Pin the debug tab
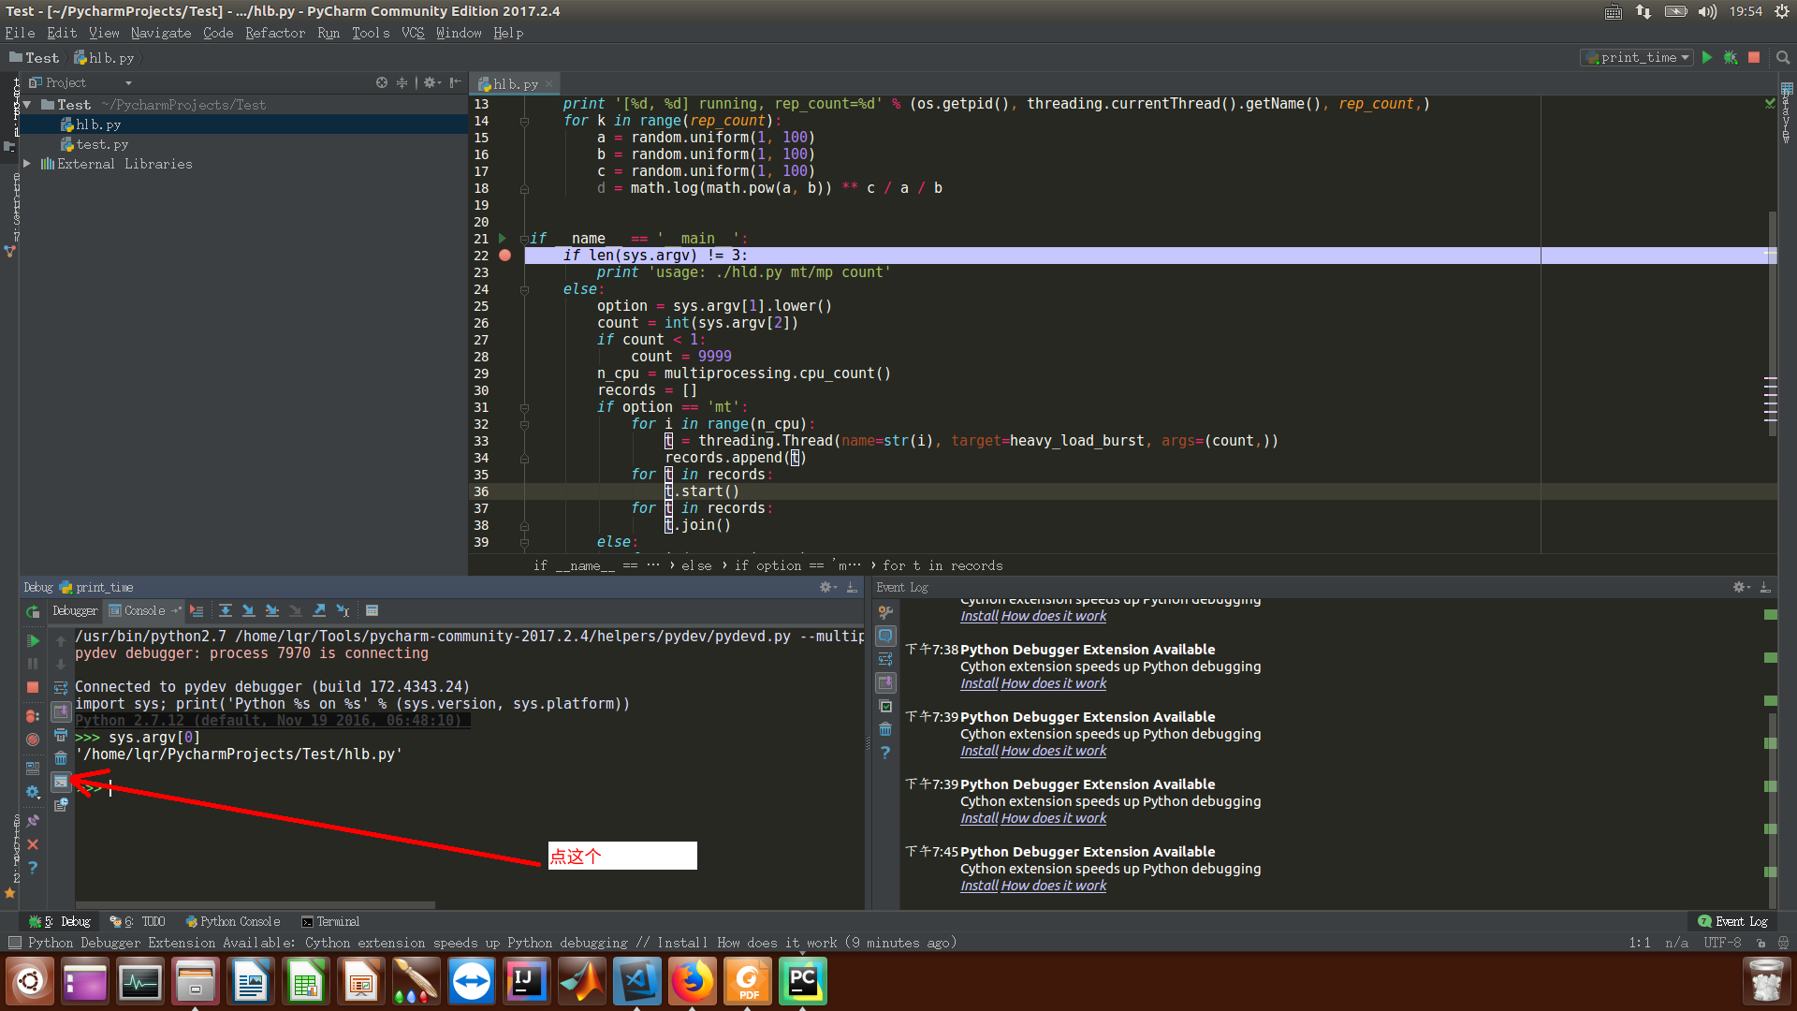 point(33,821)
